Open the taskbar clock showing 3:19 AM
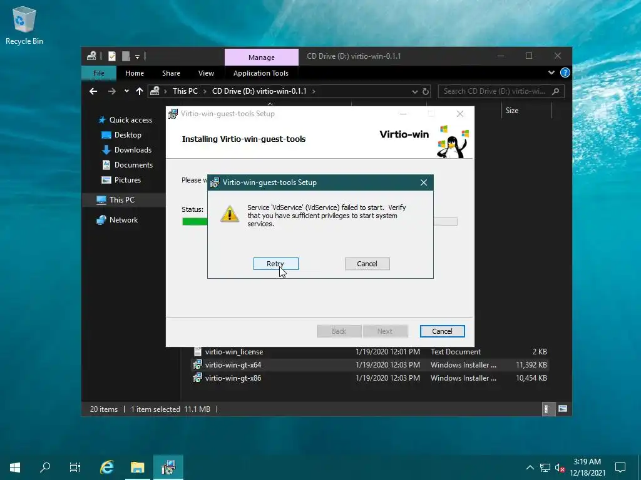The height and width of the screenshot is (480, 641). click(587, 467)
